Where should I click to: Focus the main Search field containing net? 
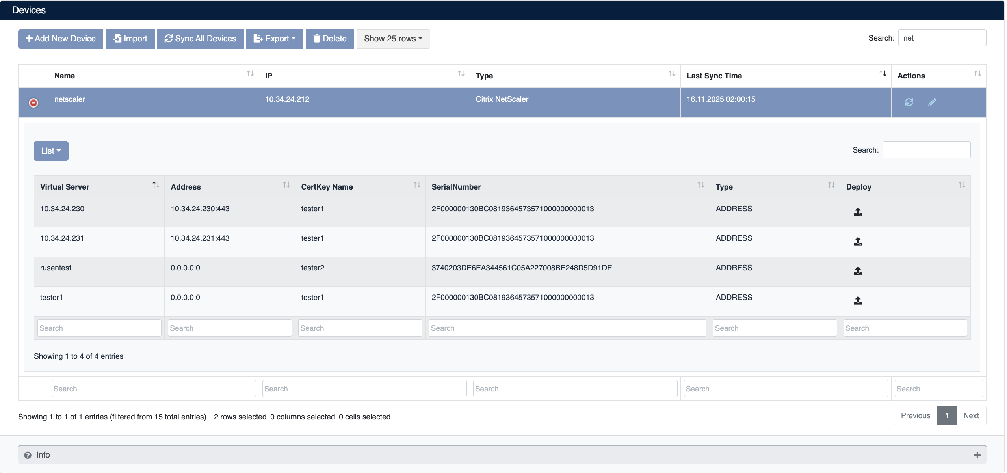[x=942, y=38]
